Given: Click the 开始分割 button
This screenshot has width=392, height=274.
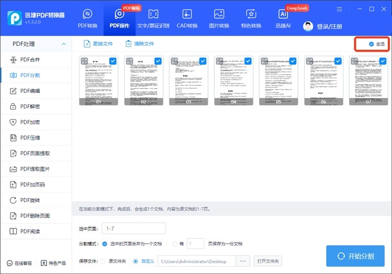Looking at the screenshot, I should click(x=355, y=256).
